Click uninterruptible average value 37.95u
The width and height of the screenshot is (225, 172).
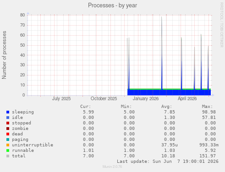[x=170, y=145]
